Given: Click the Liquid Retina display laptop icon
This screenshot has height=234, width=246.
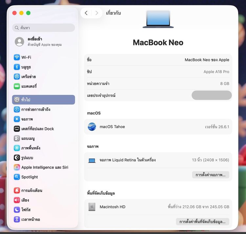Looking at the screenshot, I should [x=92, y=160].
